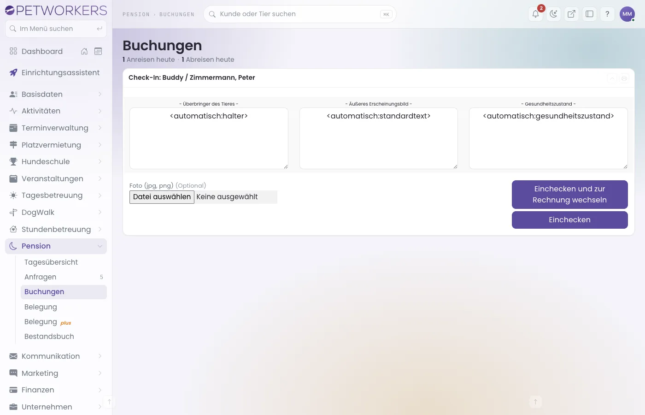
Task: Click Datei auswählen for photo upload
Action: click(x=162, y=197)
